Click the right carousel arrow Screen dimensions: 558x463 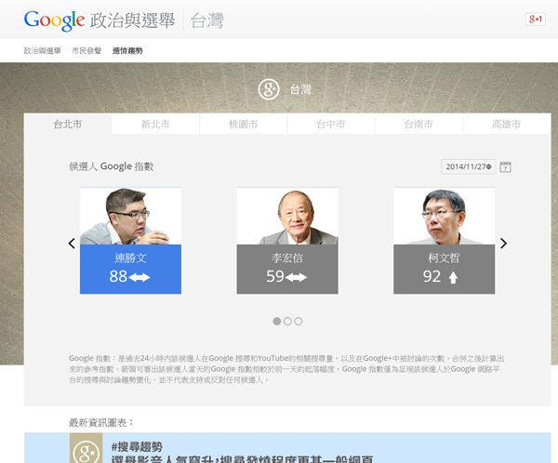(x=504, y=244)
